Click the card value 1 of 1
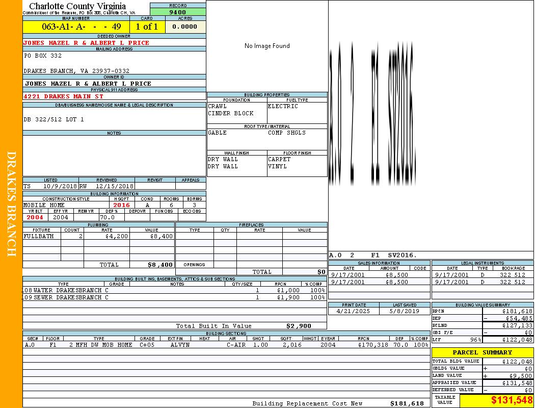 point(147,27)
